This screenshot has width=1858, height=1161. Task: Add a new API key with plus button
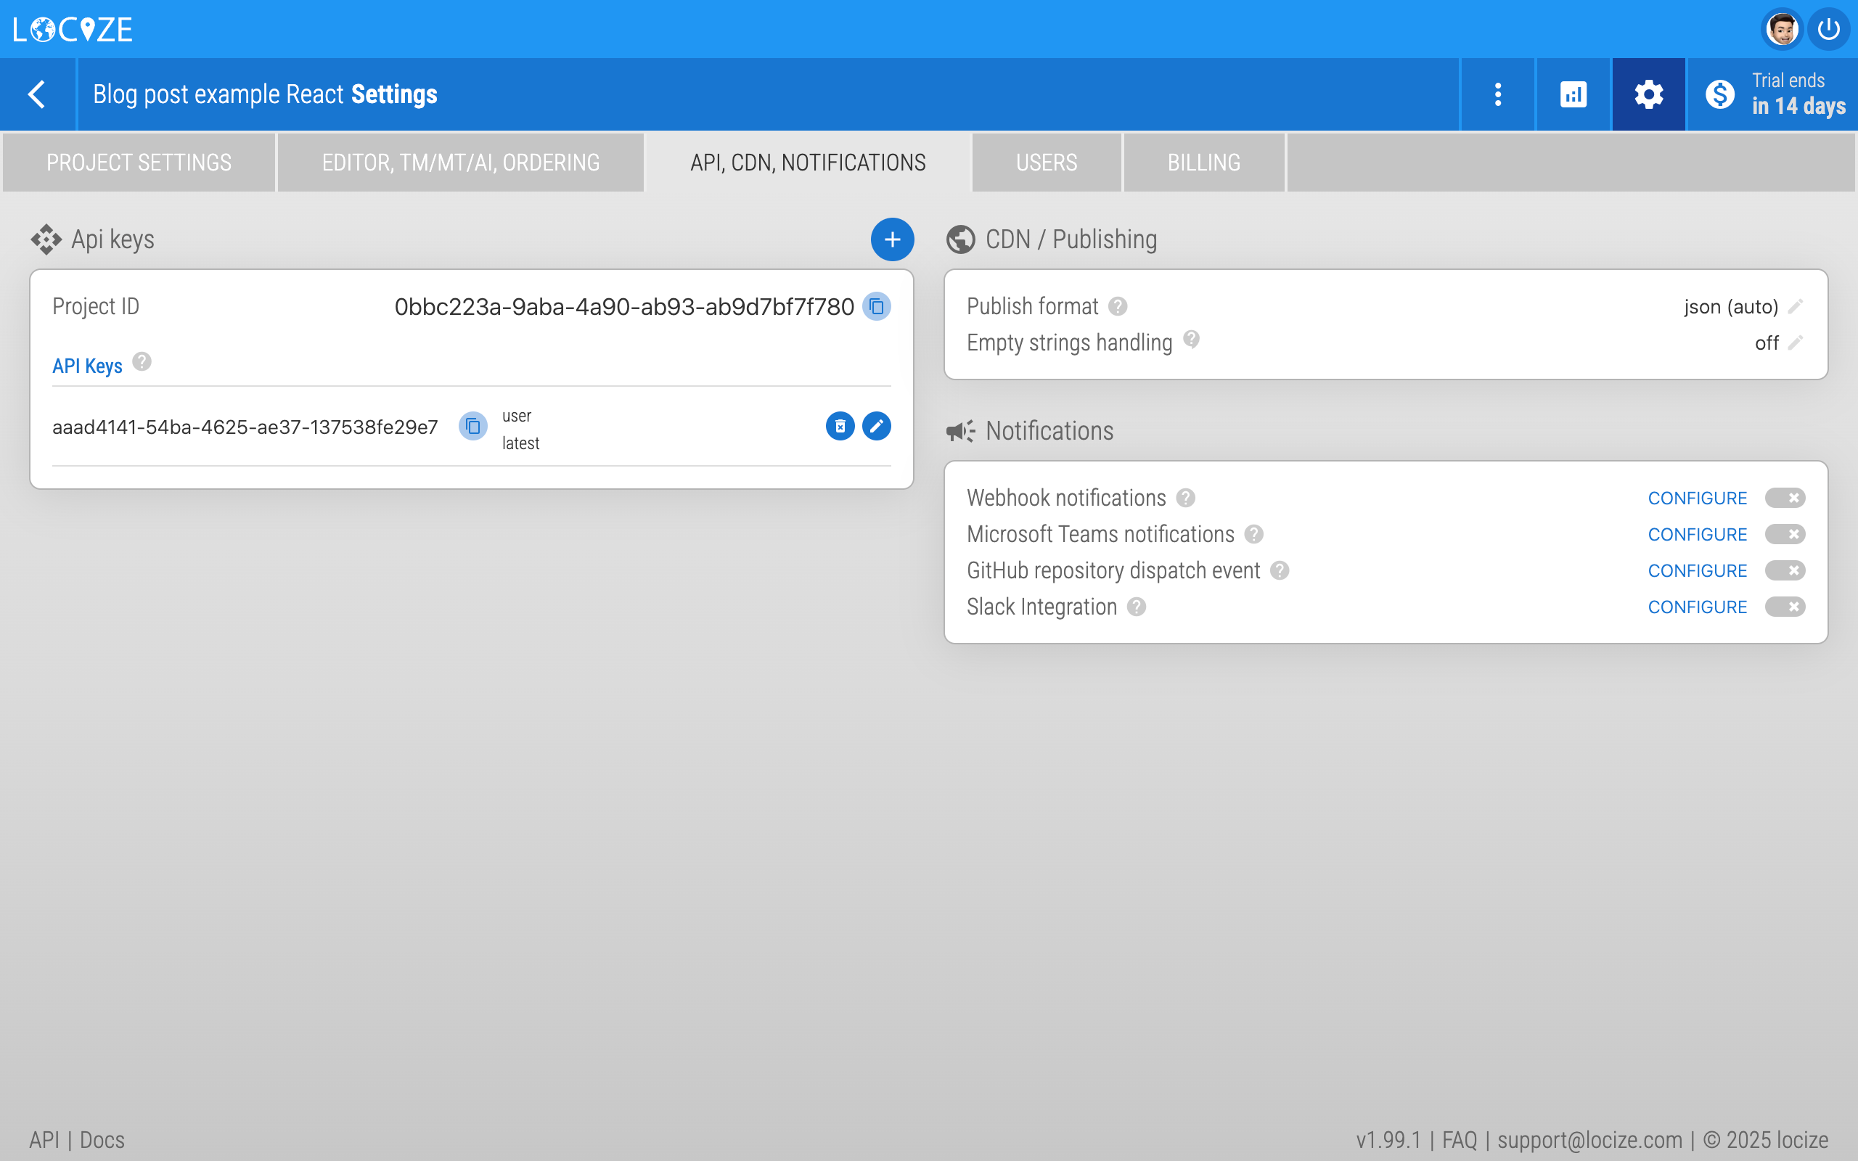tap(891, 239)
